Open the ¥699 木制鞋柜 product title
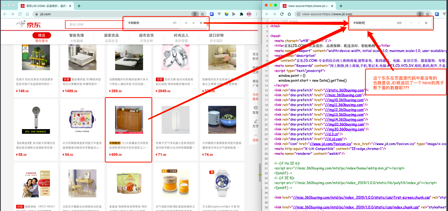 click(x=128, y=145)
